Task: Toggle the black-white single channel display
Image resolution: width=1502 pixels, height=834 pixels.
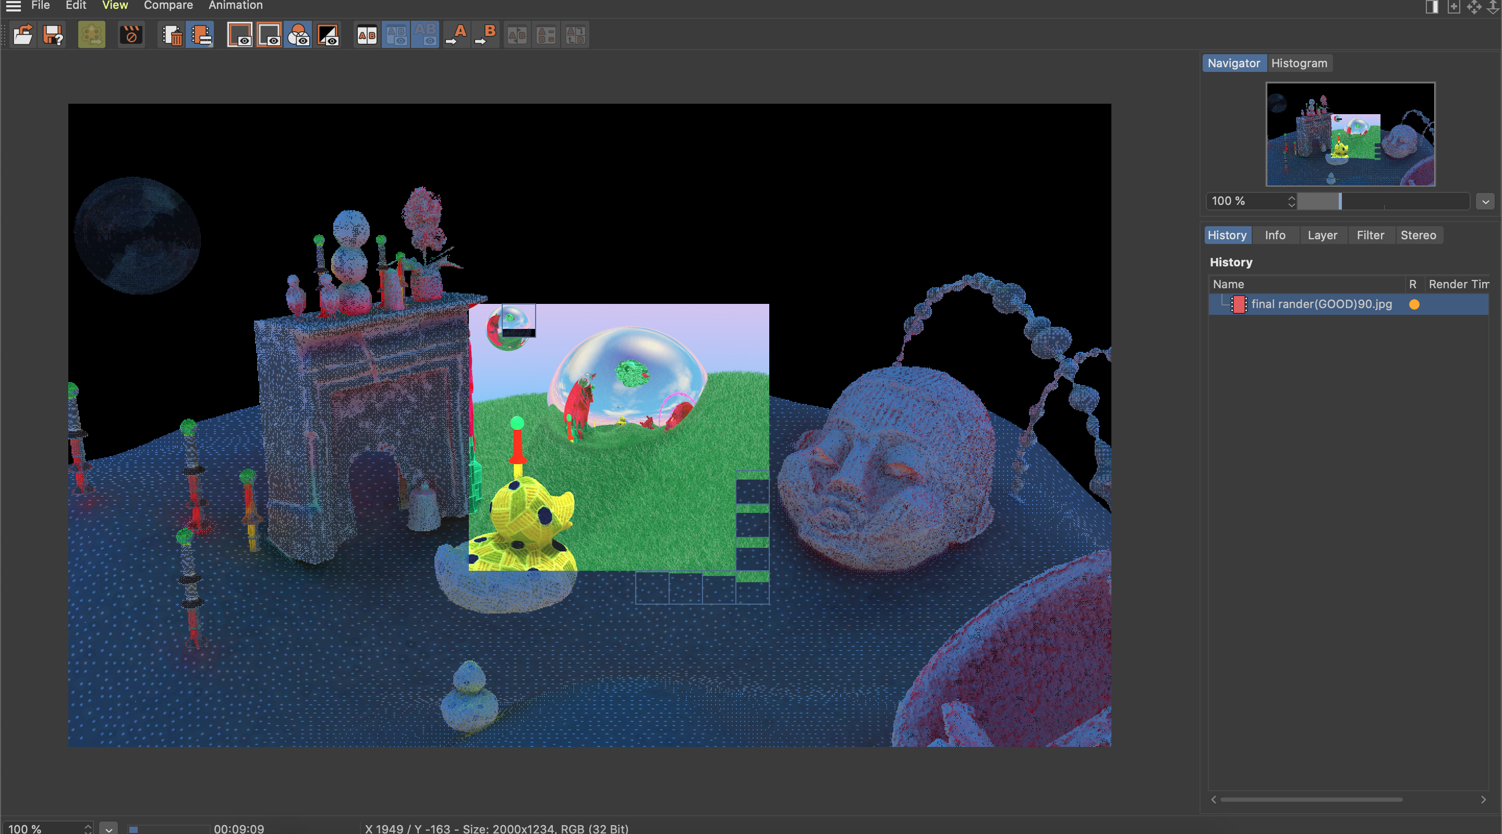Action: (328, 35)
